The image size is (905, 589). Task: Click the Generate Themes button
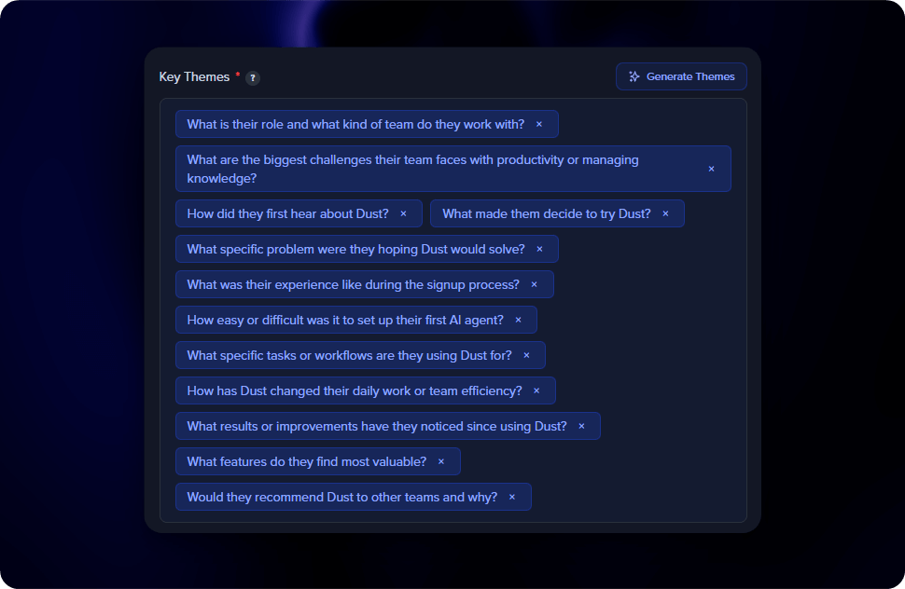click(681, 76)
